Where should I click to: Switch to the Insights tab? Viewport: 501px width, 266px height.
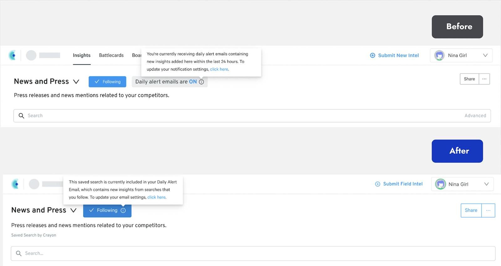[x=82, y=55]
